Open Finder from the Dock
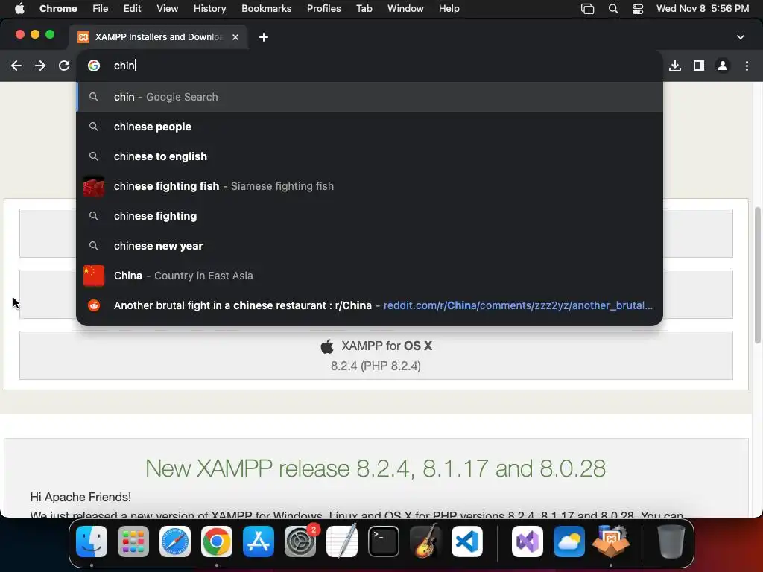 pos(92,541)
